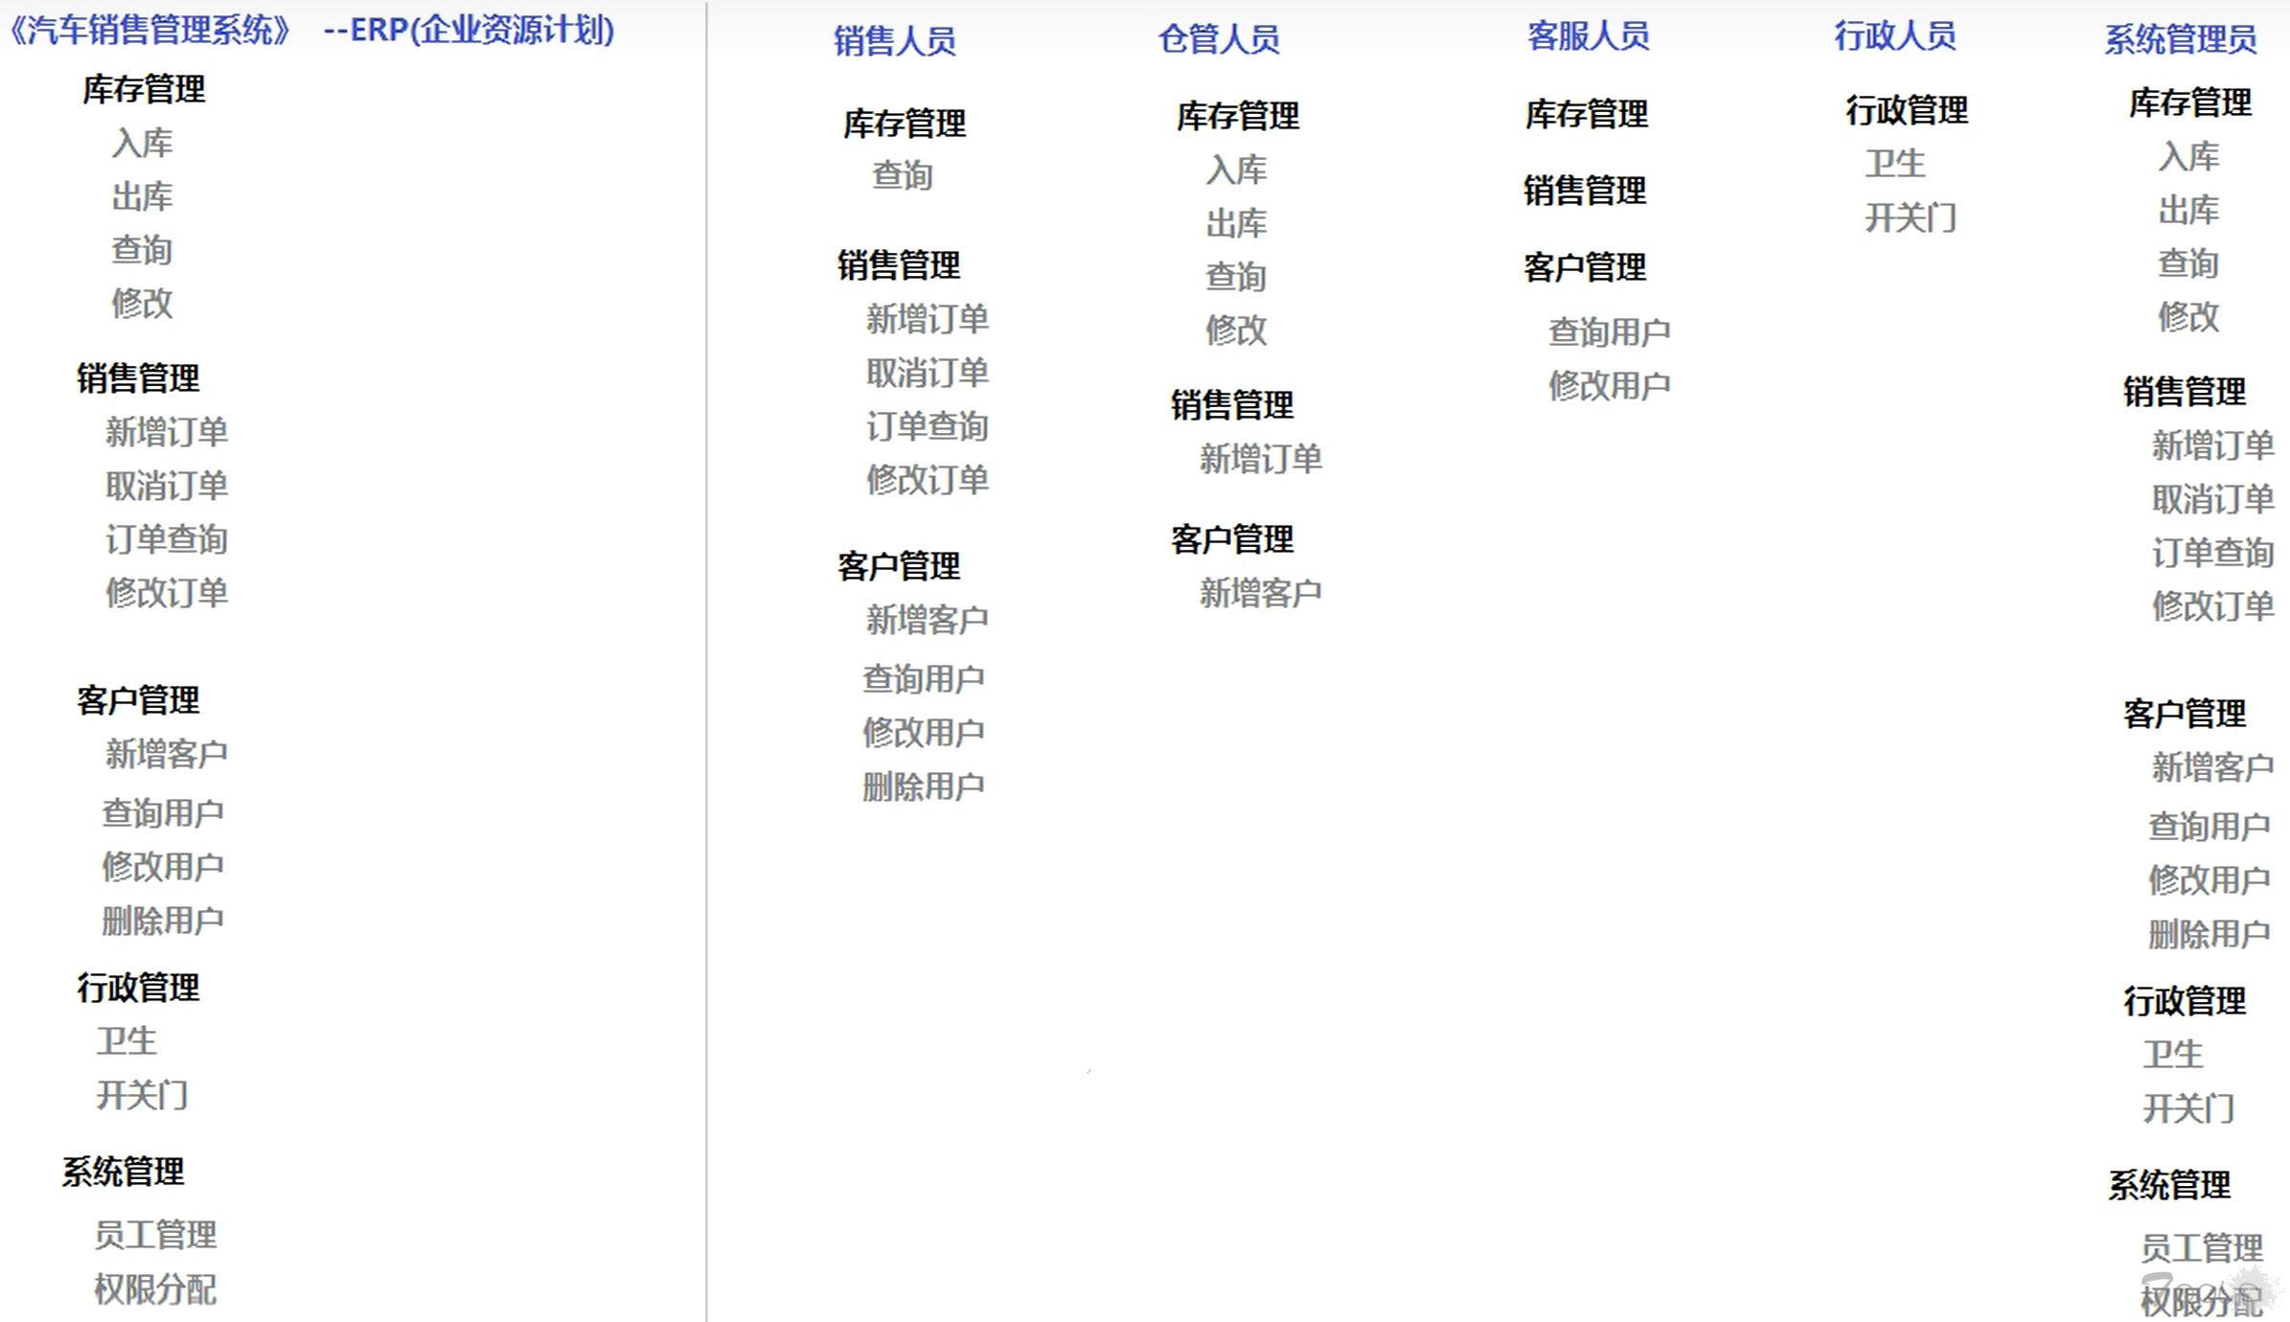Open 客户管理 in the left system menu

[138, 700]
